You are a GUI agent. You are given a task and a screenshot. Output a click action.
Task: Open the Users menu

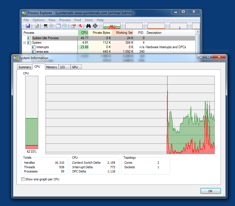point(89,20)
